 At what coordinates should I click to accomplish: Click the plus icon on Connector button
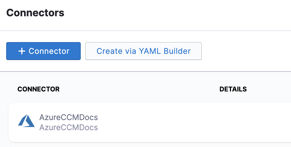point(22,51)
